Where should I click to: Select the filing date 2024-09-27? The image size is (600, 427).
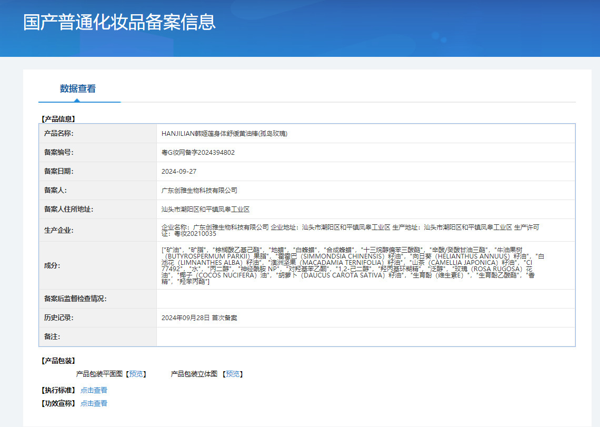[179, 172]
